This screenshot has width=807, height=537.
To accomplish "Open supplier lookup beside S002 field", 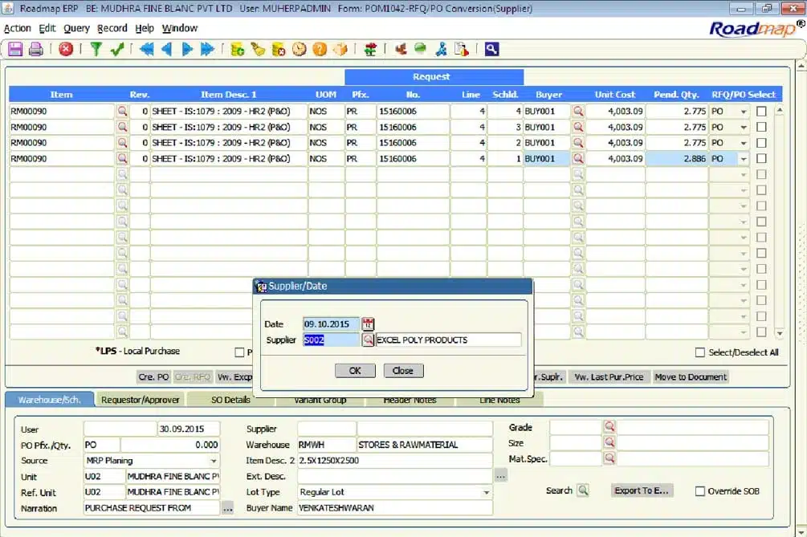I will coord(368,340).
